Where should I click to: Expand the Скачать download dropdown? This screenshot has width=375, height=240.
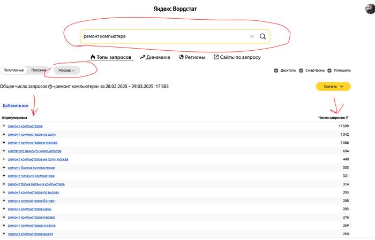point(333,87)
